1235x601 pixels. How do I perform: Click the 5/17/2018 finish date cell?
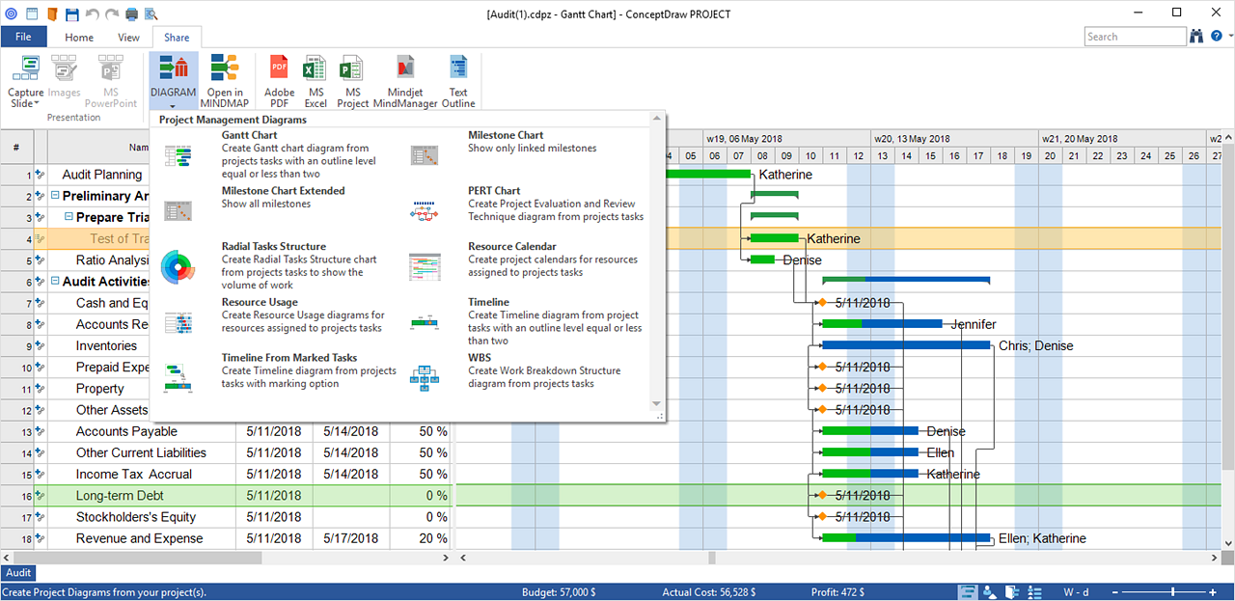click(x=351, y=538)
